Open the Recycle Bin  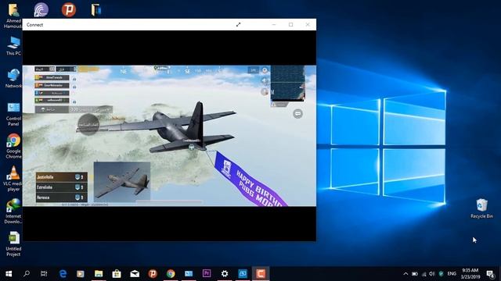(x=481, y=208)
